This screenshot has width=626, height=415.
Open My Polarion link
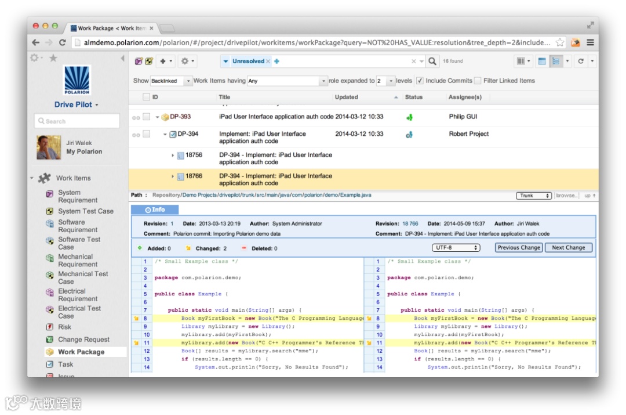84,151
